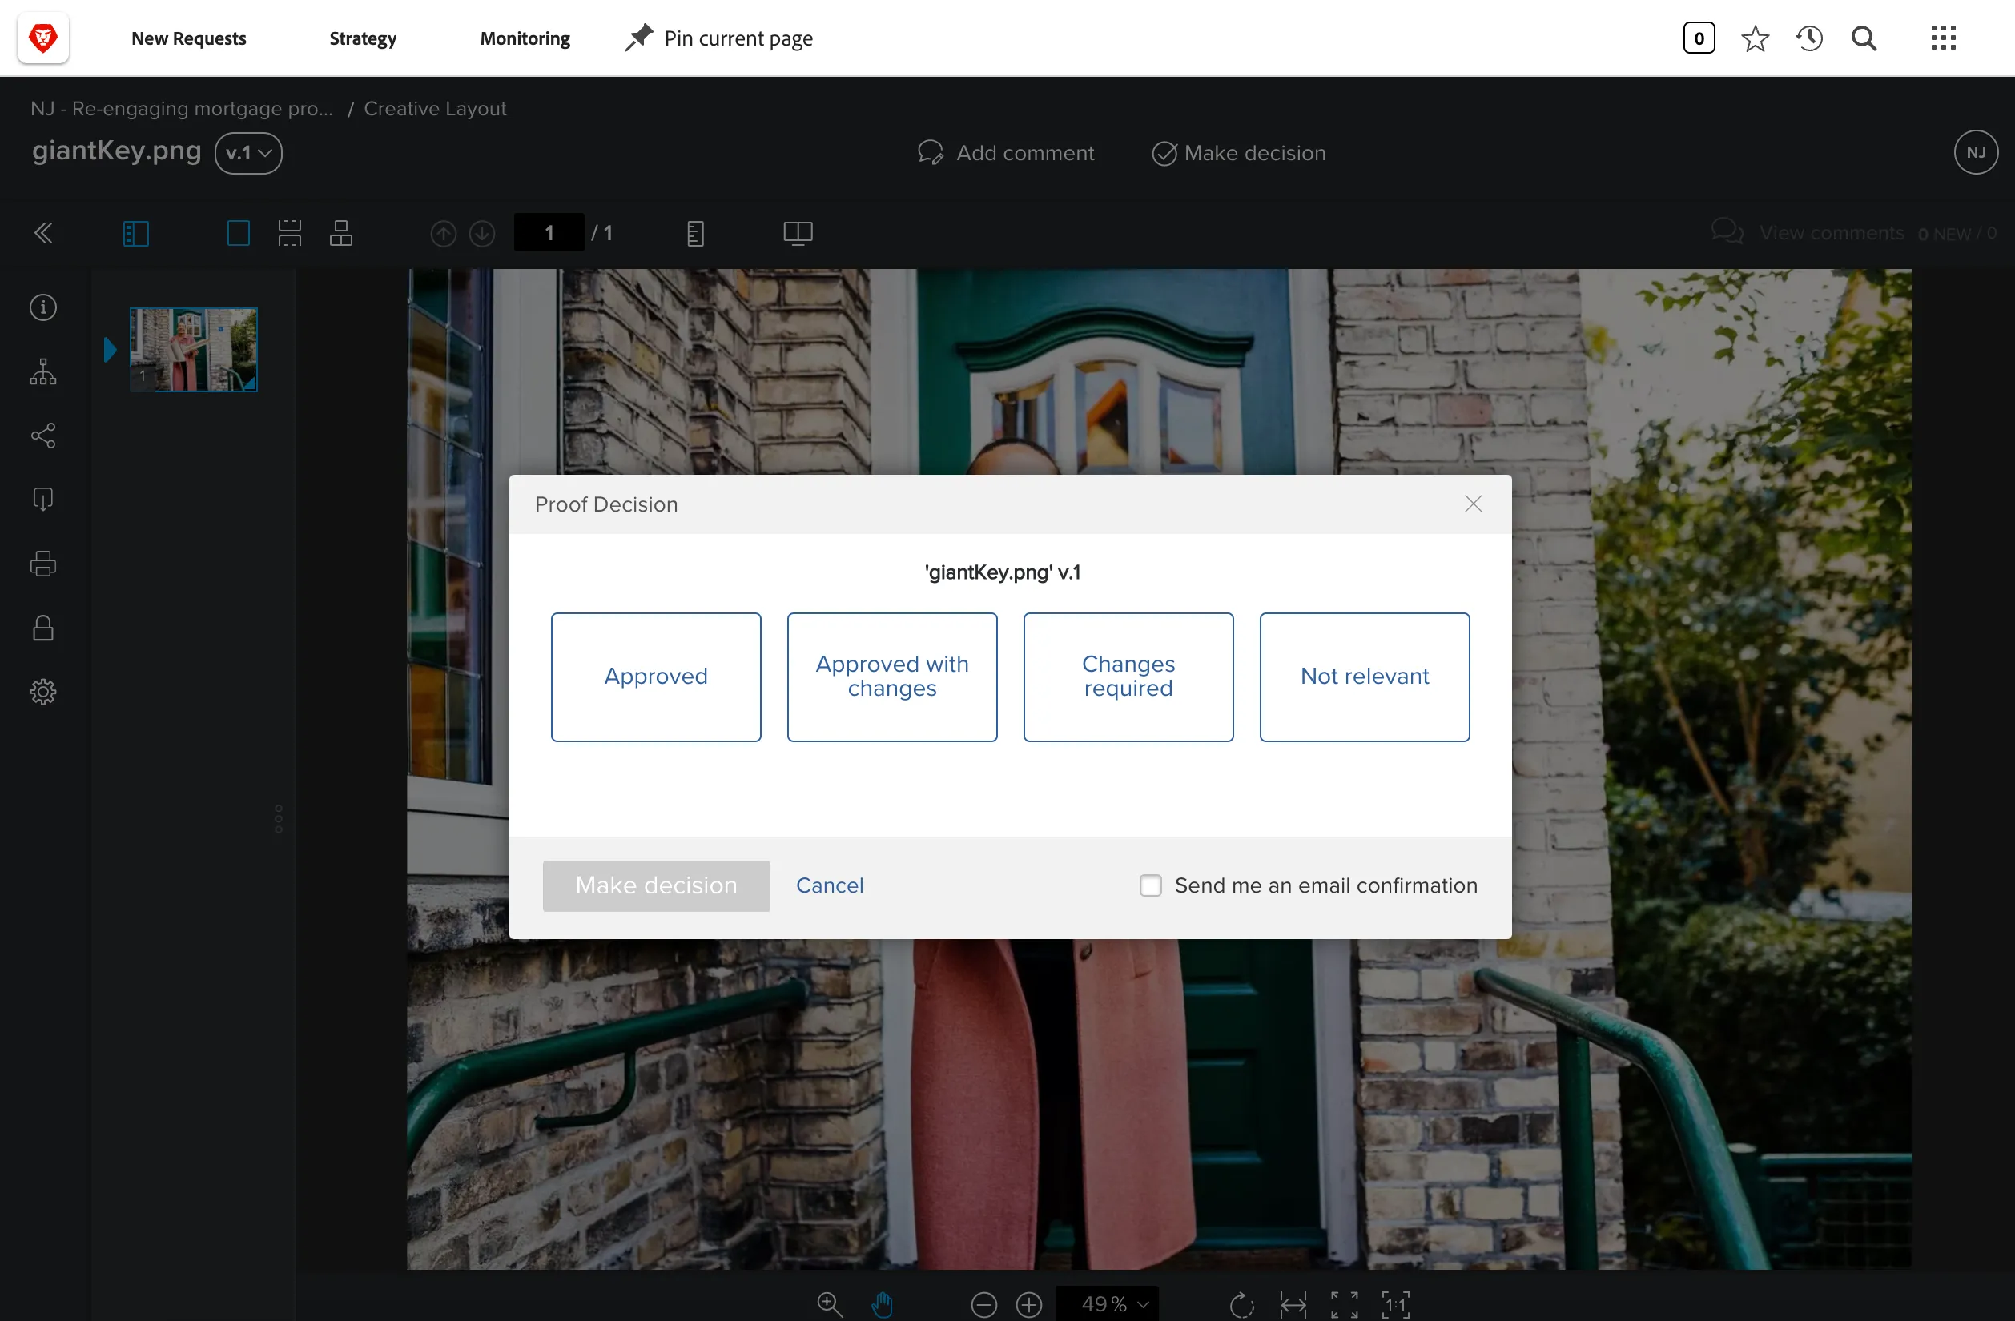This screenshot has width=2015, height=1321.
Task: Open proof info icon in sidebar
Action: [x=43, y=307]
